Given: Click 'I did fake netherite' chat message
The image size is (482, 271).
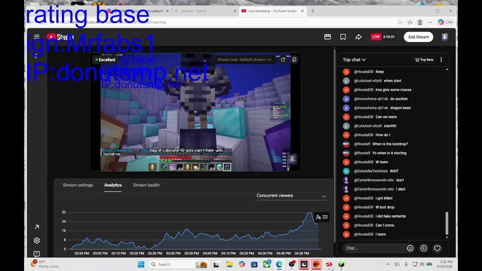Looking at the screenshot, I should (x=390, y=216).
